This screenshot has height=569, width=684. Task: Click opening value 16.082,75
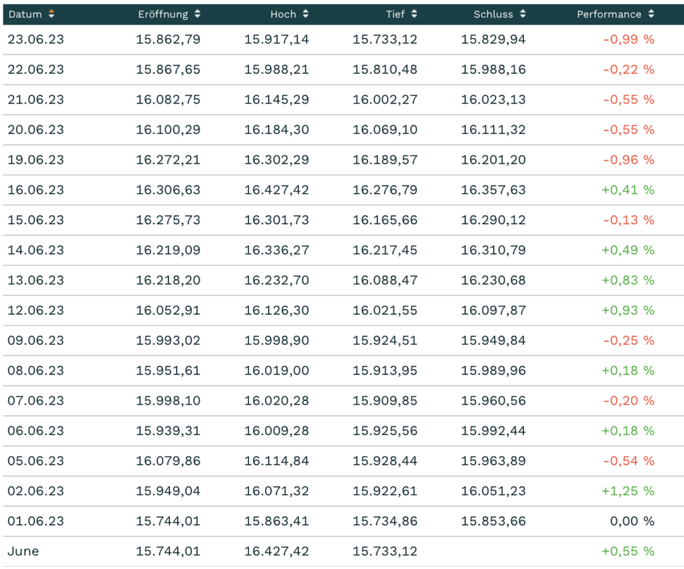168,99
